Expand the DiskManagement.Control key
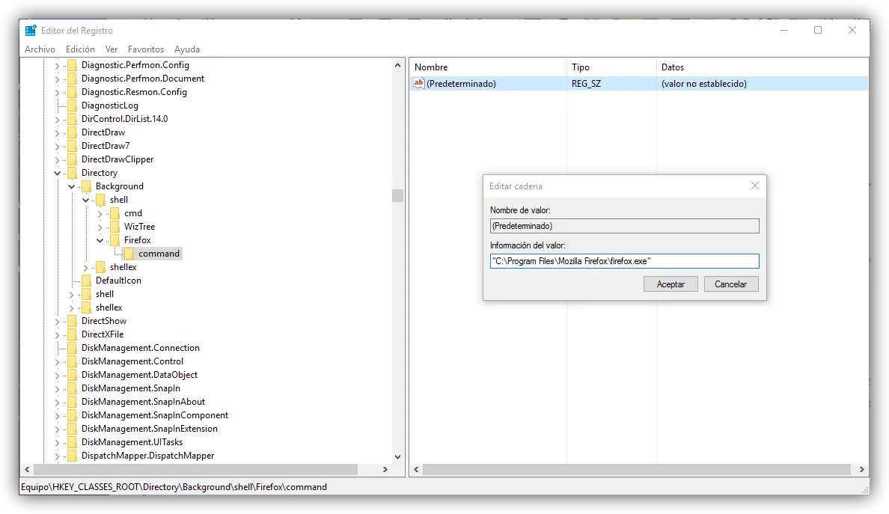Viewport: 889px width, 514px height. [58, 361]
